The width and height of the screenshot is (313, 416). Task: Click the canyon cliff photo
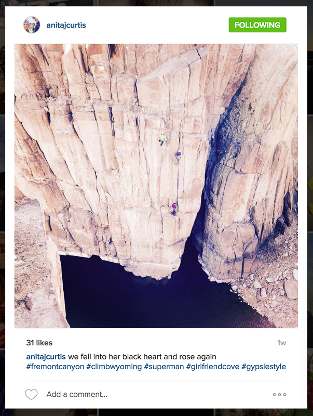pyautogui.click(x=156, y=186)
